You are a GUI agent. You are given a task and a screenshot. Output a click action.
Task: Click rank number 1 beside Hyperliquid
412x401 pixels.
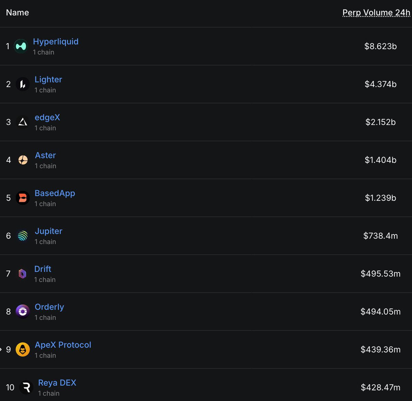click(8, 46)
